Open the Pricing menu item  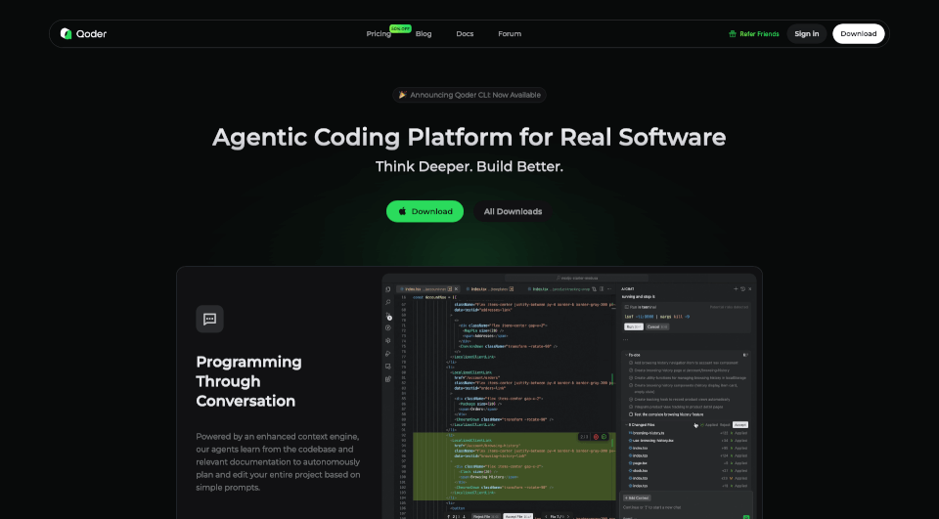[379, 34]
